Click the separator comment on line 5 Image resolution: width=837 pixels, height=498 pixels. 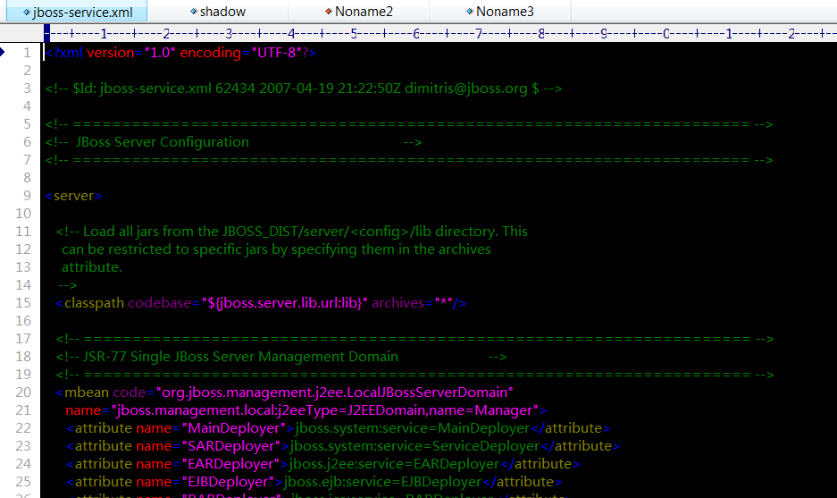[409, 124]
